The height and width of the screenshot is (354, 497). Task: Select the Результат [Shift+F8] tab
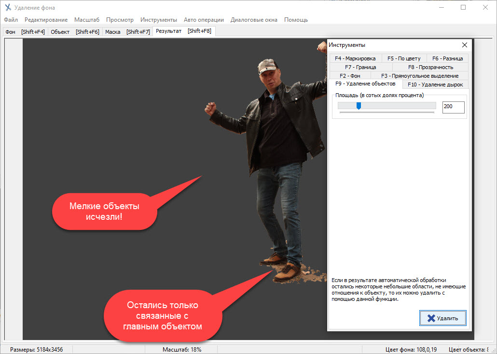click(x=184, y=31)
